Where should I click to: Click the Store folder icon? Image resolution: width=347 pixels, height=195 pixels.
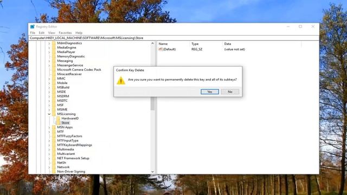pyautogui.click(x=58, y=123)
